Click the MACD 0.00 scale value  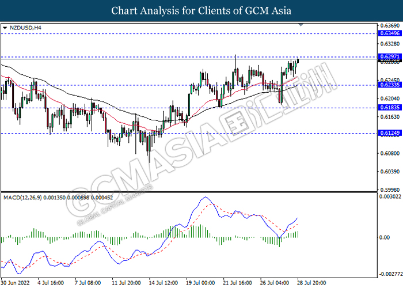(x=385, y=237)
